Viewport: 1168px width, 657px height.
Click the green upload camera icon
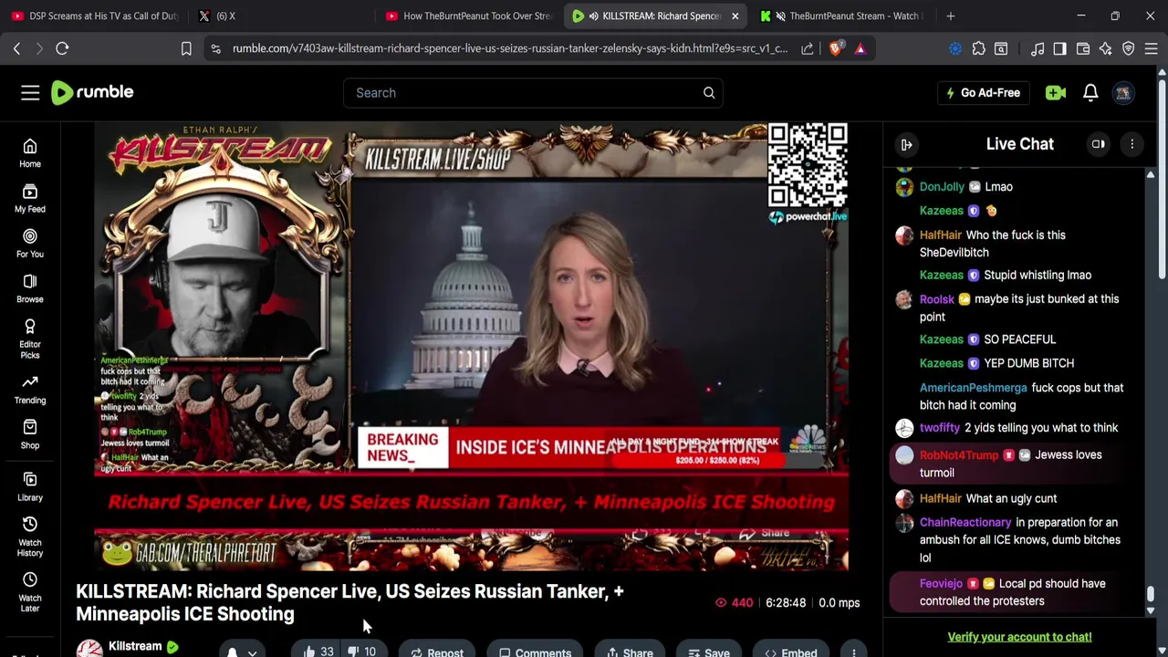pyautogui.click(x=1056, y=92)
